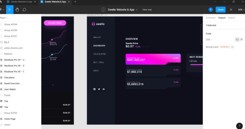
Task: Open the file name dropdown chevron
Action: (x=137, y=10)
